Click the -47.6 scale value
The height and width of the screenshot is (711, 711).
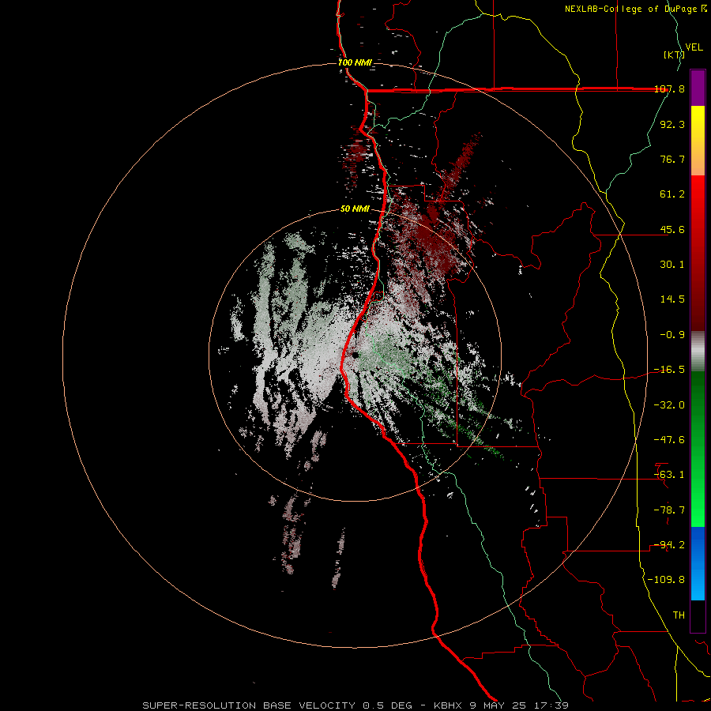pyautogui.click(x=670, y=440)
